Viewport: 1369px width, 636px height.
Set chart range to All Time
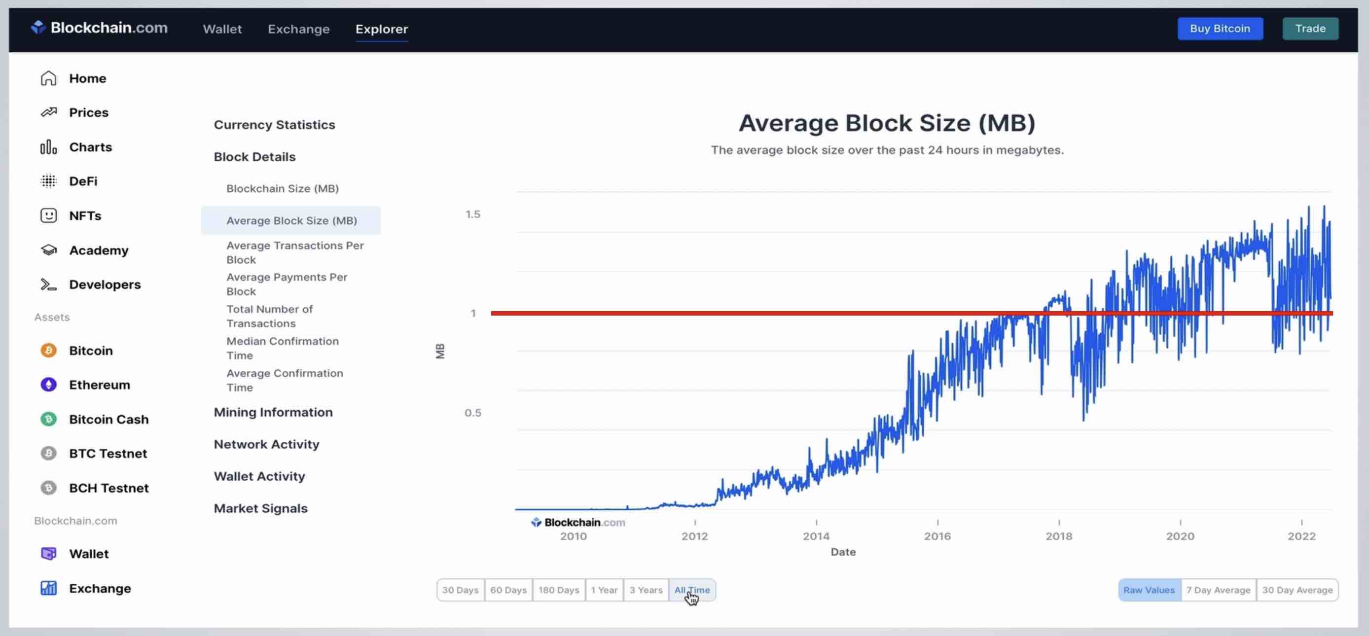coord(692,590)
